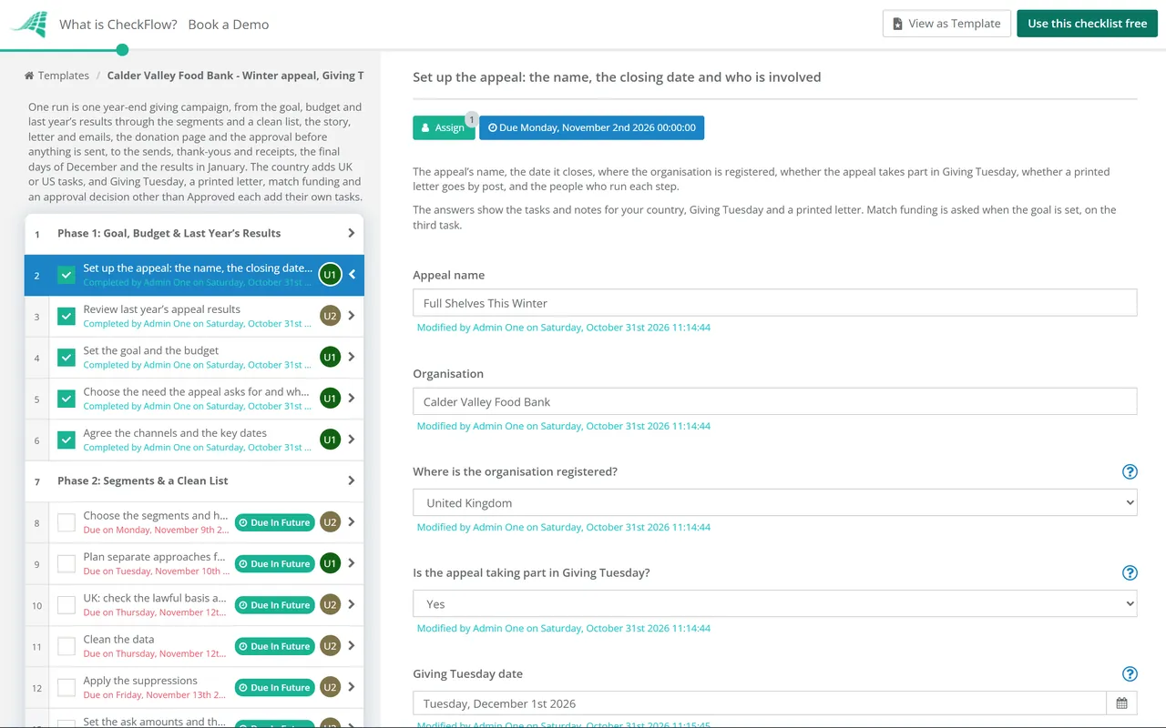Click U1 avatar on Set up the appeal task
The width and height of the screenshot is (1166, 728).
coord(330,274)
